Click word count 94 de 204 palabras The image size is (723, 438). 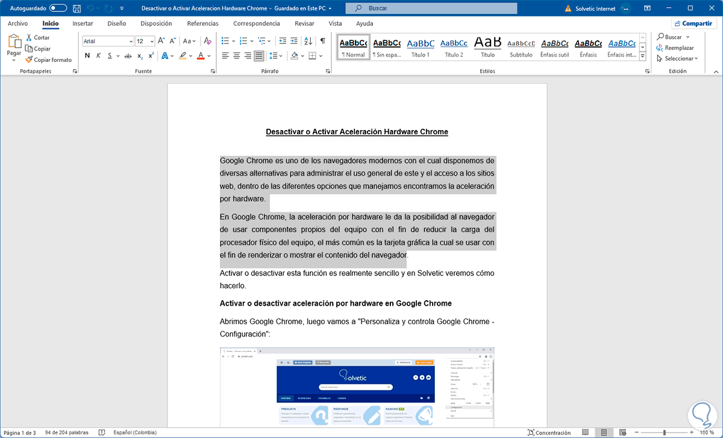click(67, 433)
